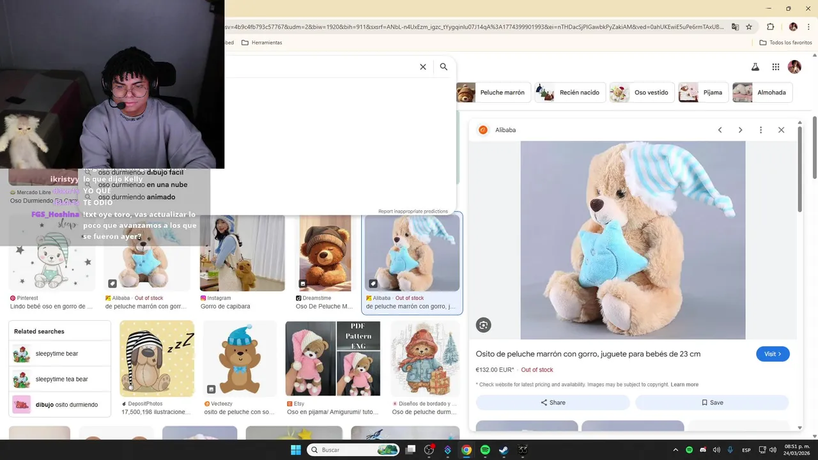This screenshot has height=460, width=818.
Task: Show next image in Alibaba preview panel
Action: click(740, 130)
